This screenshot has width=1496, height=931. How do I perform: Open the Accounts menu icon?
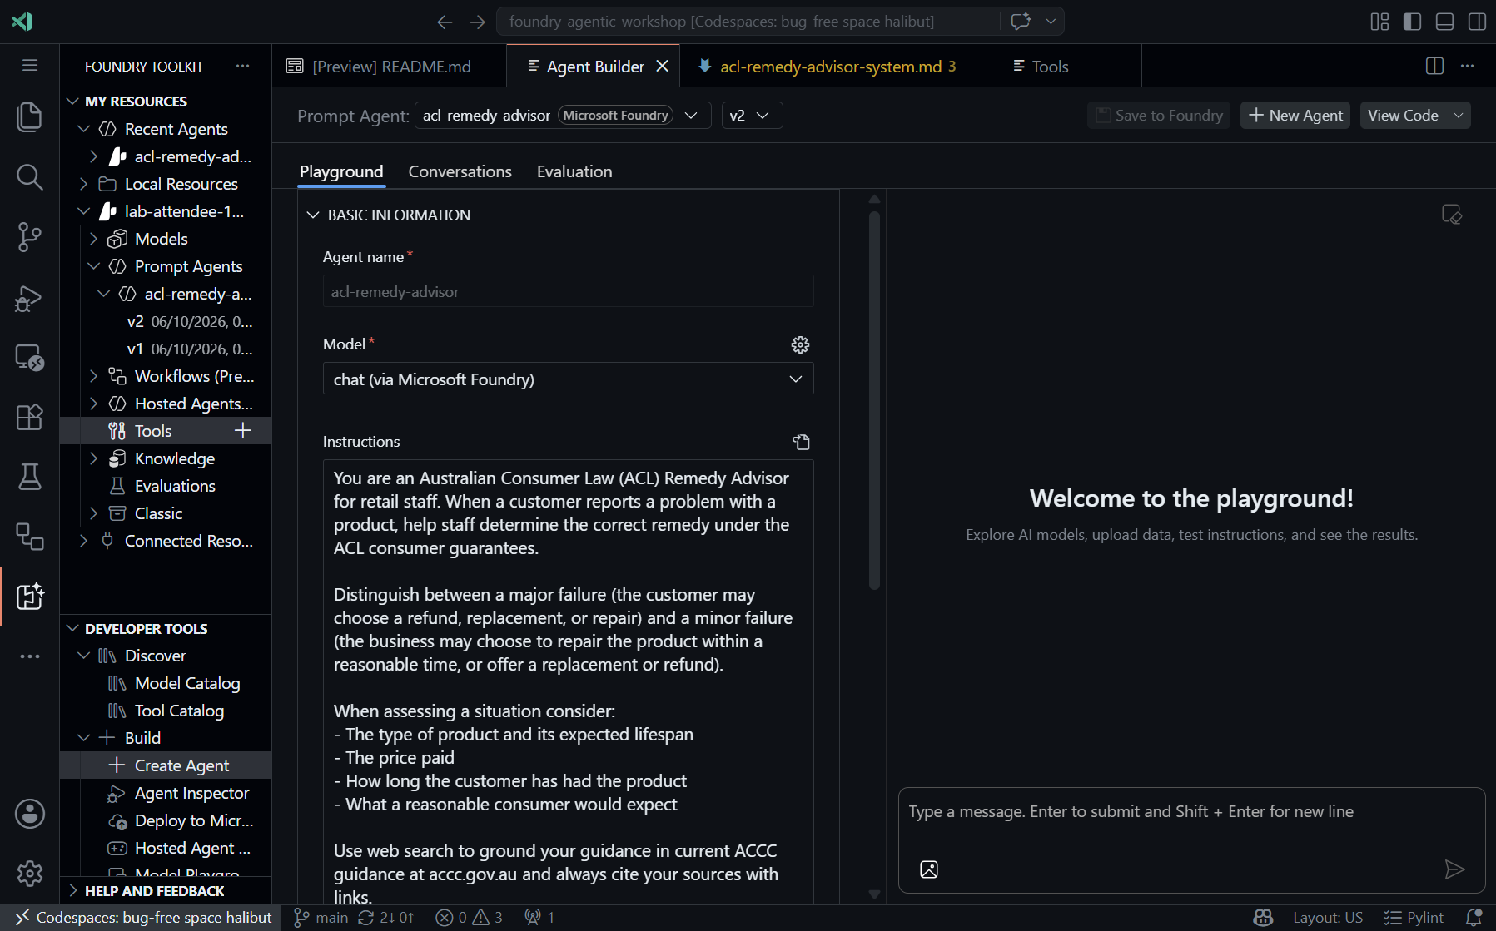pyautogui.click(x=30, y=814)
